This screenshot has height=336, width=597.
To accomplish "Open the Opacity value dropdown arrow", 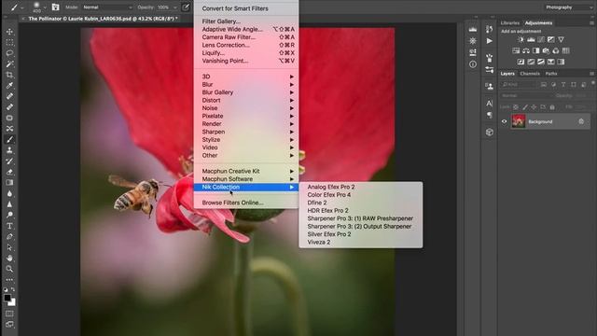I will pyautogui.click(x=174, y=7).
